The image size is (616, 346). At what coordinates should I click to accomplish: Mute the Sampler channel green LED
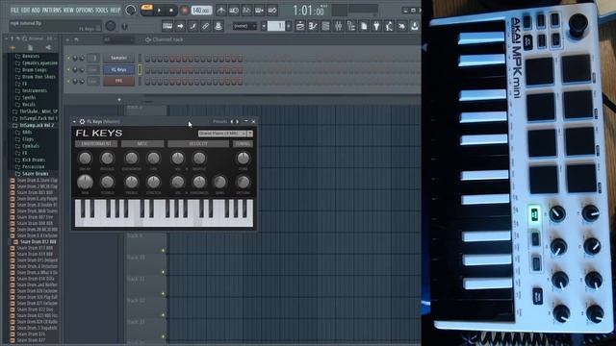[69, 58]
